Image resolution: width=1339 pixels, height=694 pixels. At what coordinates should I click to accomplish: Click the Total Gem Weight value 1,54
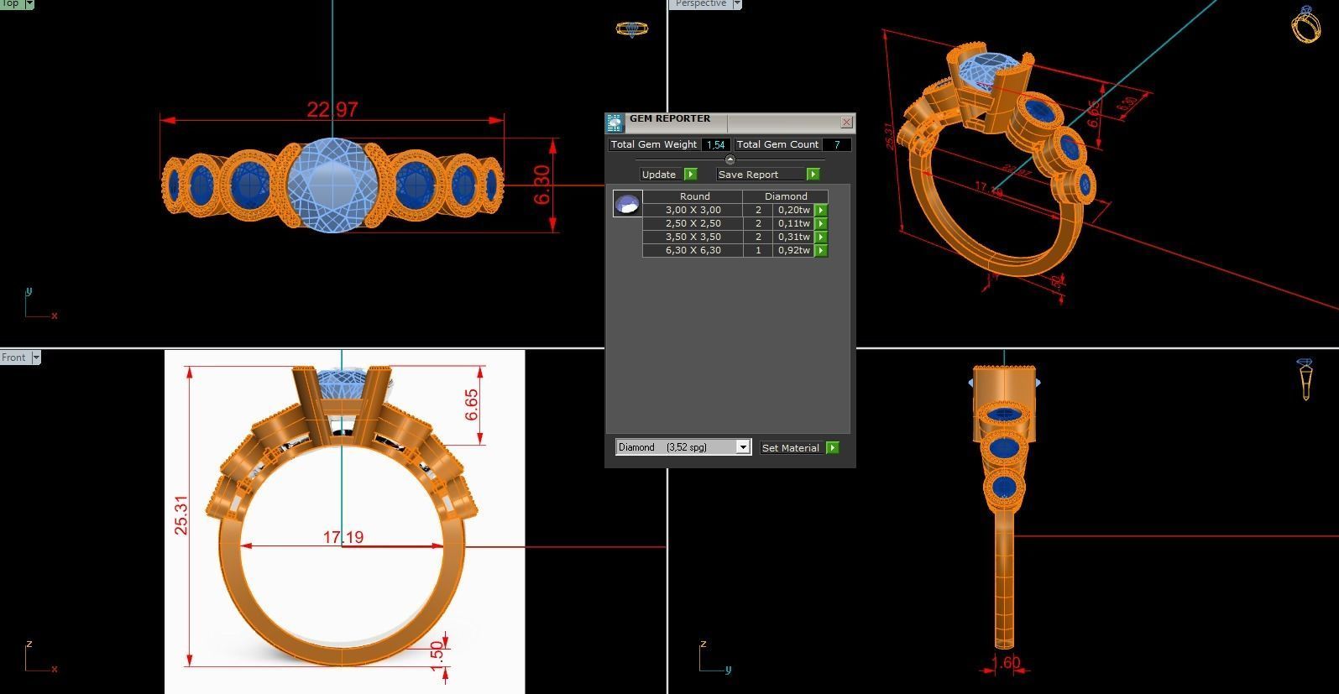click(715, 144)
